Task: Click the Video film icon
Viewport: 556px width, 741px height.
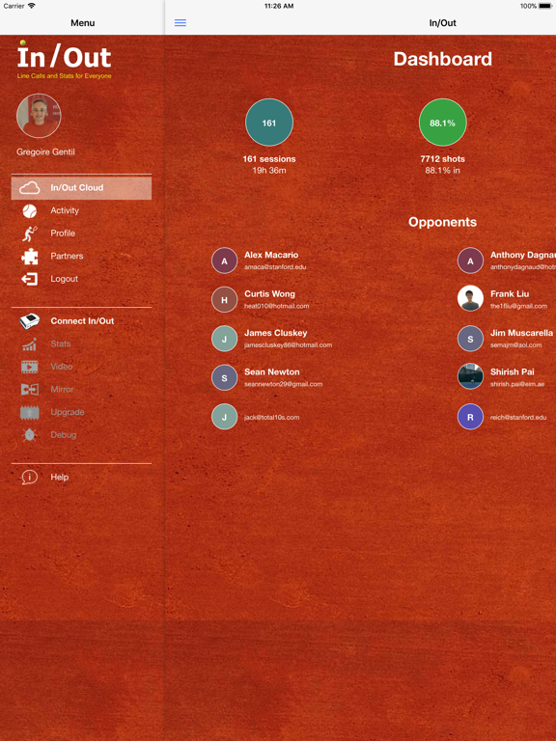Action: (x=29, y=367)
